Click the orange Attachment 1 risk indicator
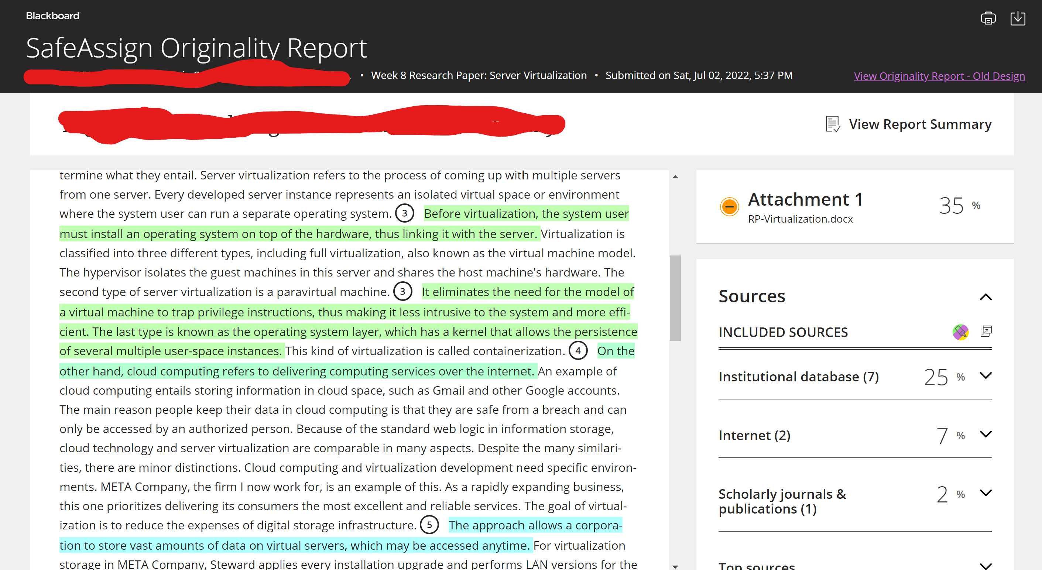This screenshot has height=570, width=1042. pos(729,207)
